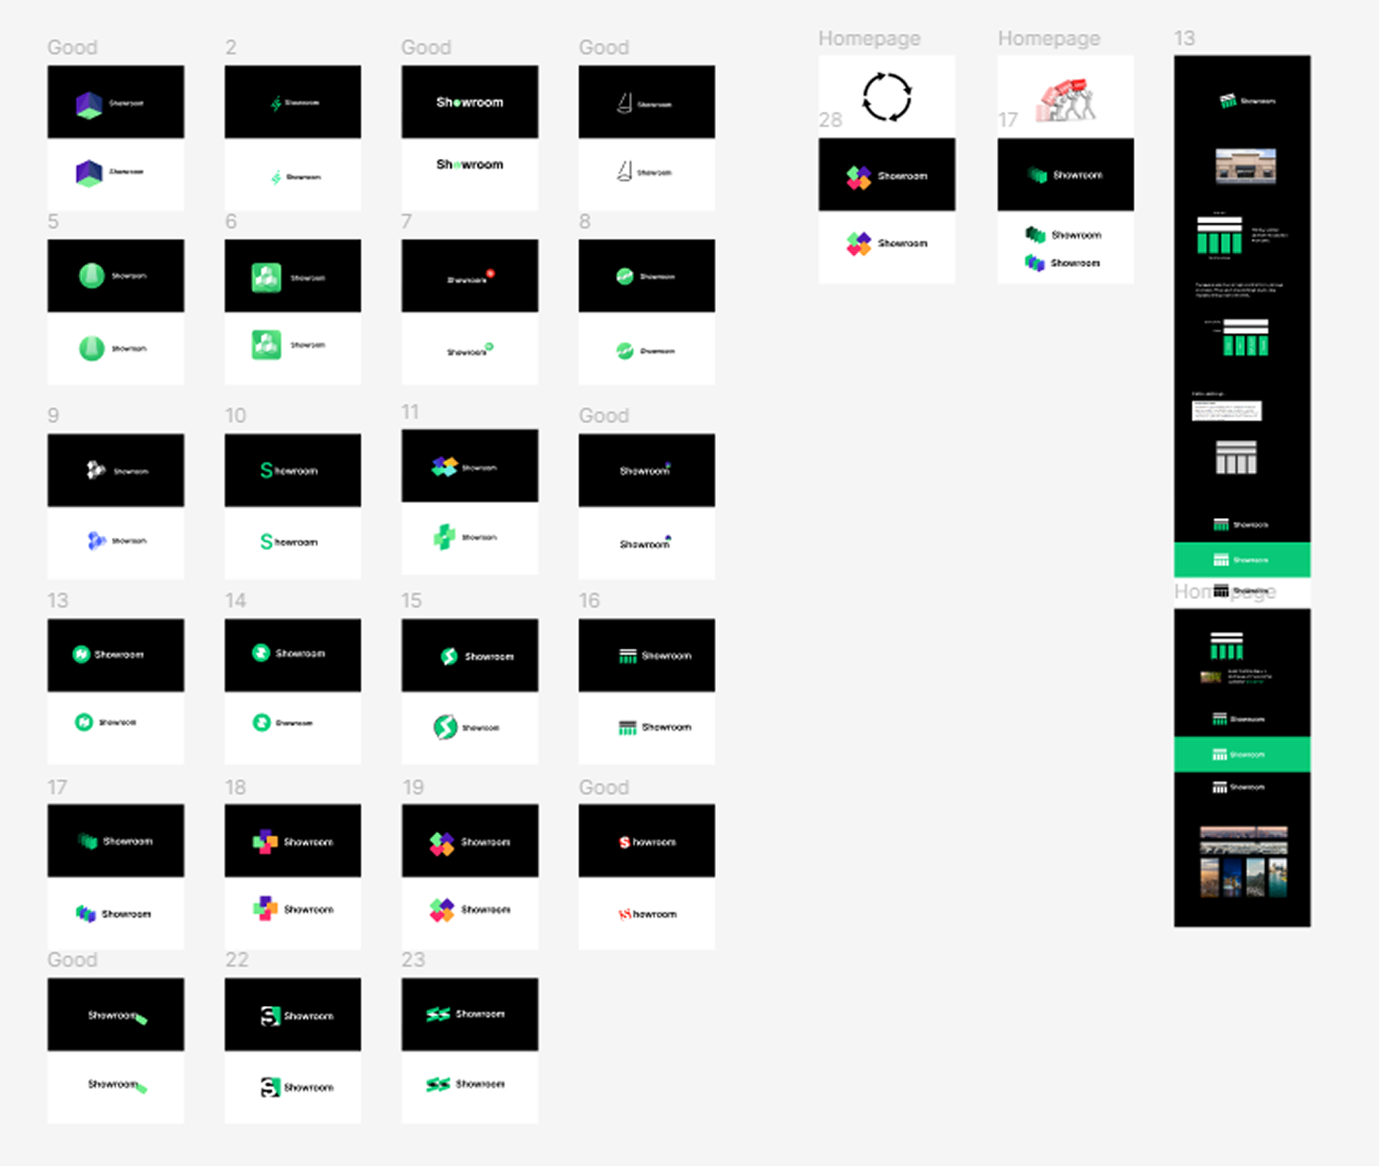
Task: Select green S wordmark on frame 10 black card
Action: click(x=289, y=470)
